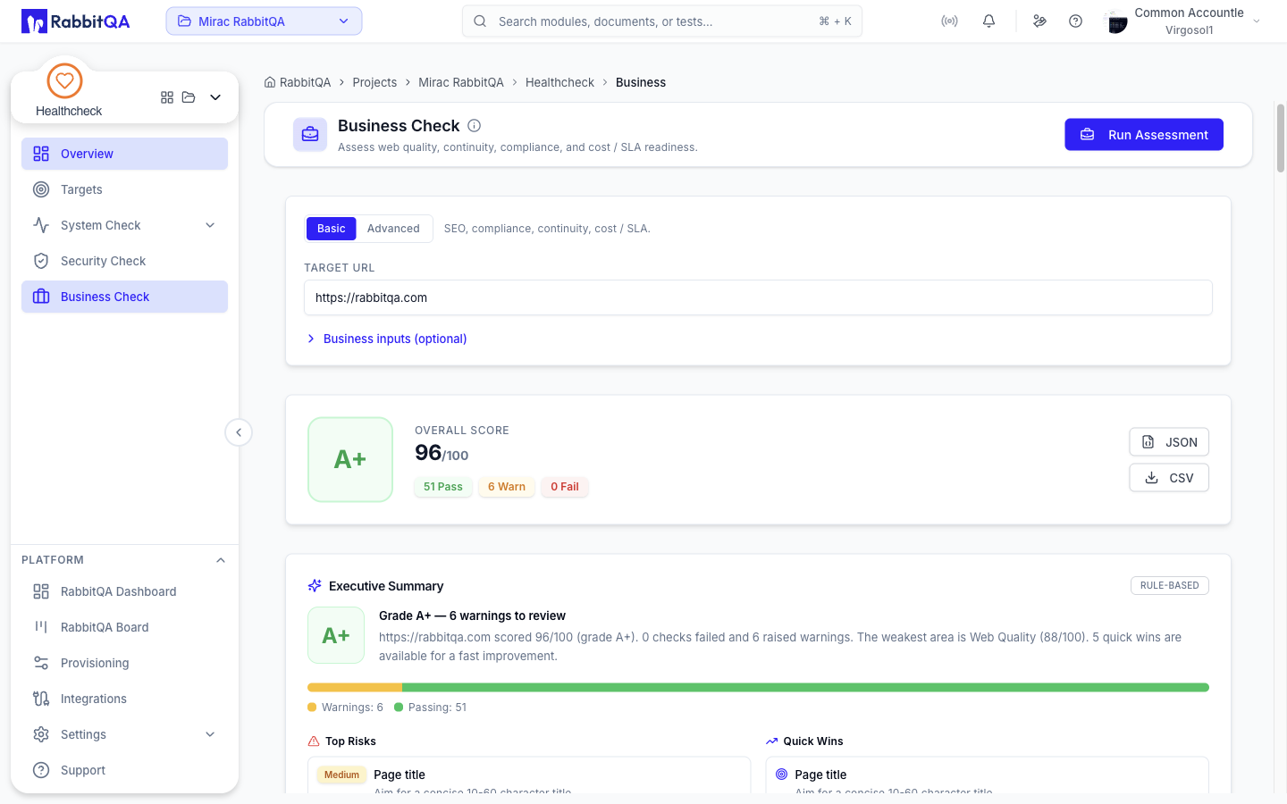Collapse the sidebar with the arrow button
This screenshot has width=1287, height=804.
coord(239,432)
